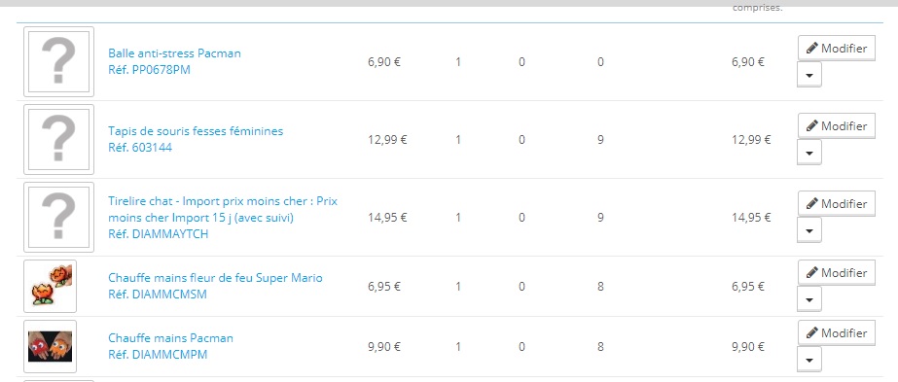Click Pacman ghost hand warmer thumbnail
Screen dimensions: 898x382
tap(51, 346)
